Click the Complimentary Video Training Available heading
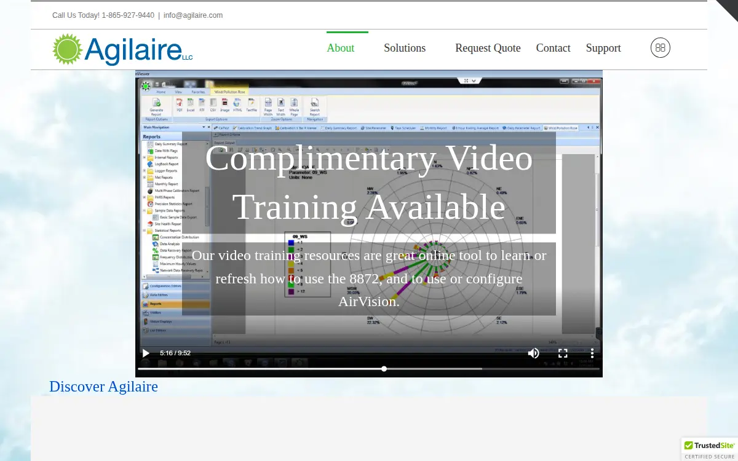Image resolution: width=738 pixels, height=461 pixels. (369, 182)
